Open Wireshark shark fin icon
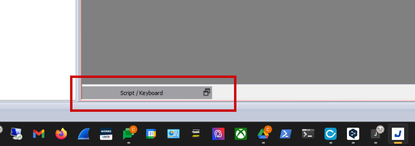 point(84,134)
